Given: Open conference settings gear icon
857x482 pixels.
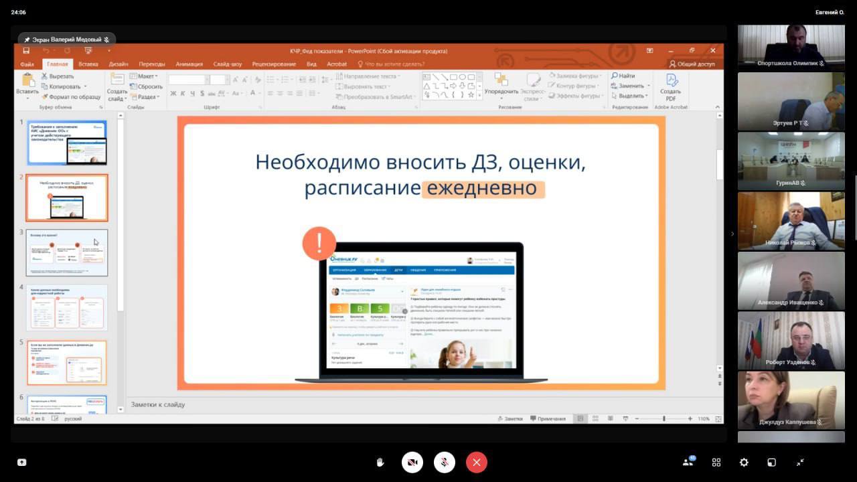Looking at the screenshot, I should [744, 462].
